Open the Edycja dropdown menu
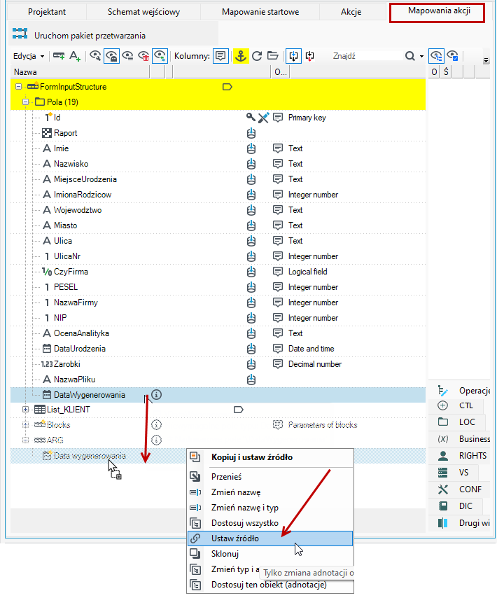 (x=29, y=56)
